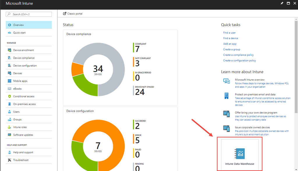This screenshot has width=298, height=171.
Task: Click the SUCCEEDED count 2
Action: 137,126
